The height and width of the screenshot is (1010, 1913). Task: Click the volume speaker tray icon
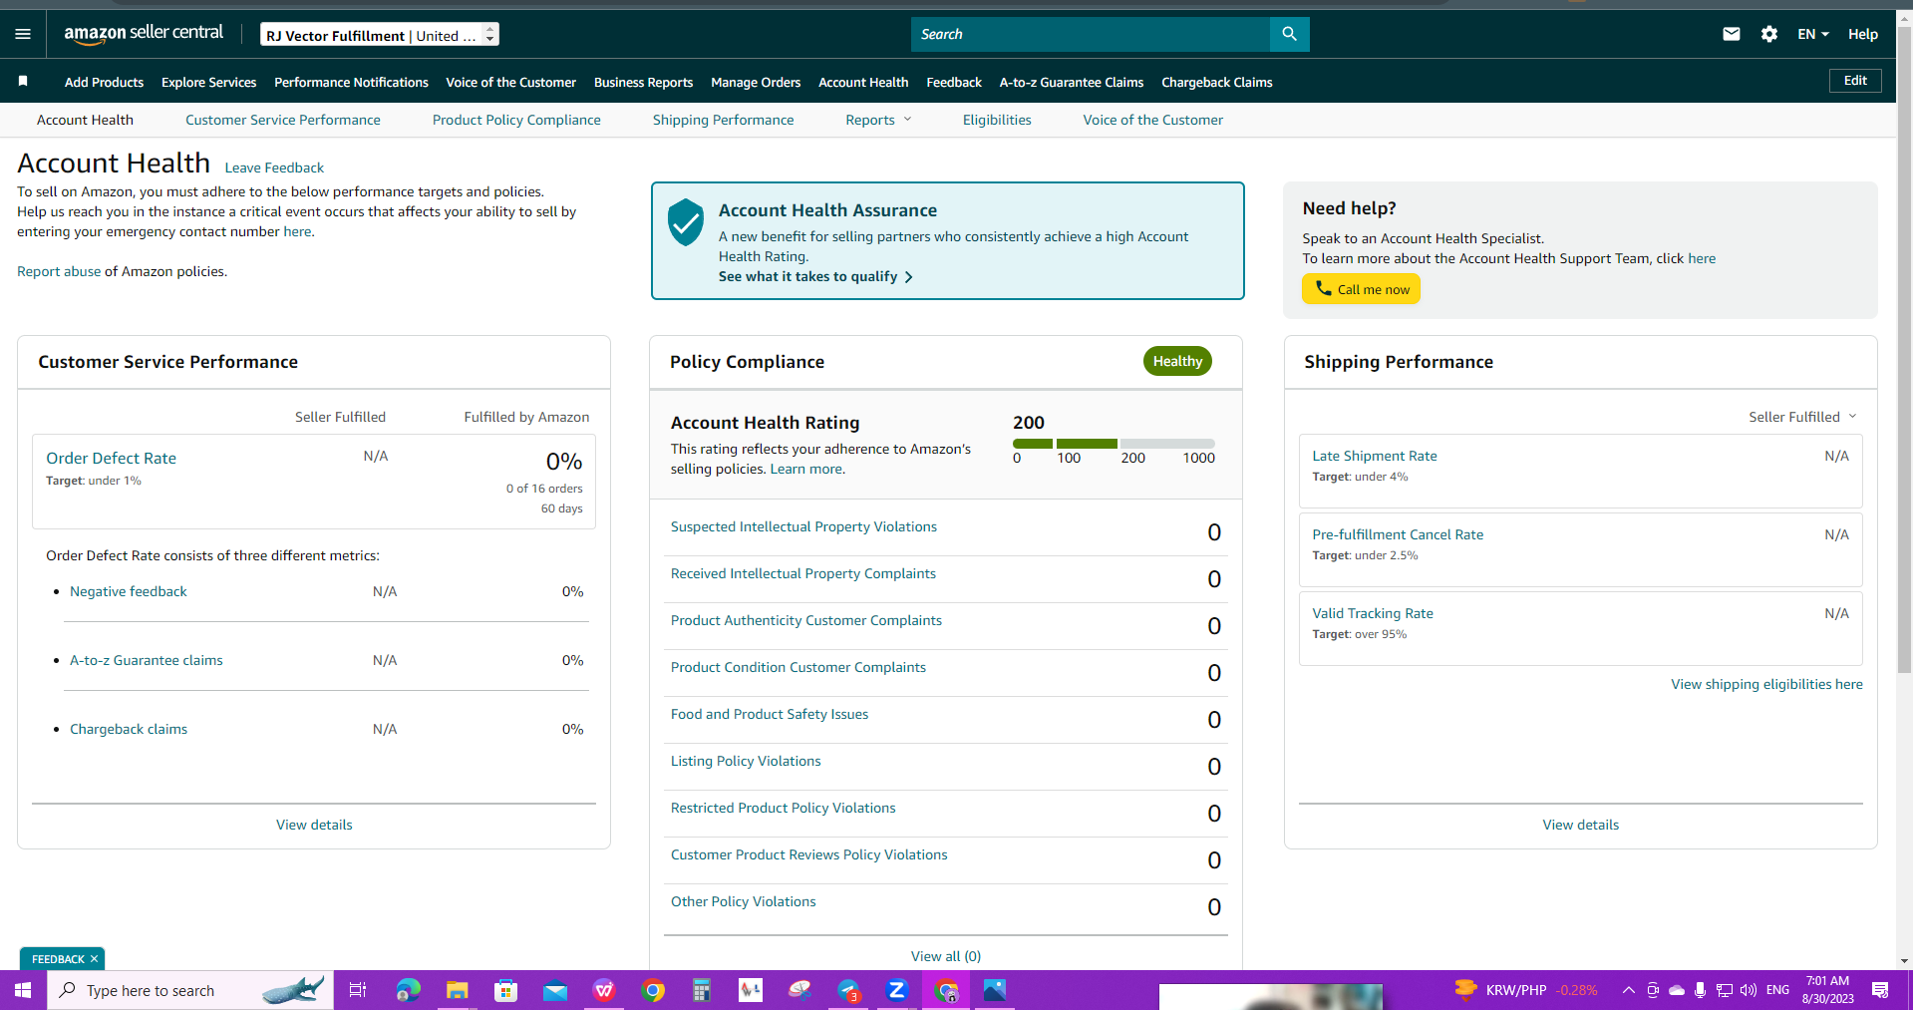(x=1749, y=990)
